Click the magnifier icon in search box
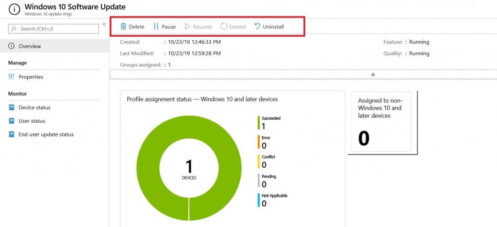The height and width of the screenshot is (227, 497). pos(14,29)
